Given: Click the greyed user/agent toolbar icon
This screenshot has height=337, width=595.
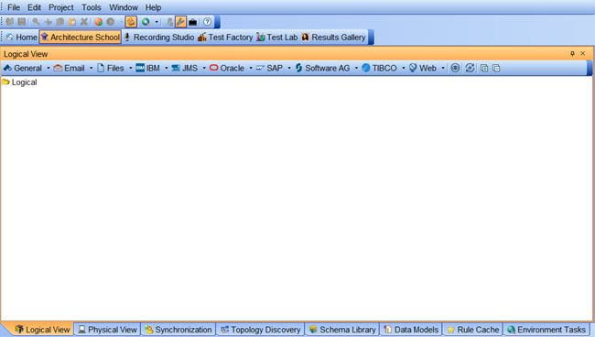Looking at the screenshot, I should click(x=169, y=22).
